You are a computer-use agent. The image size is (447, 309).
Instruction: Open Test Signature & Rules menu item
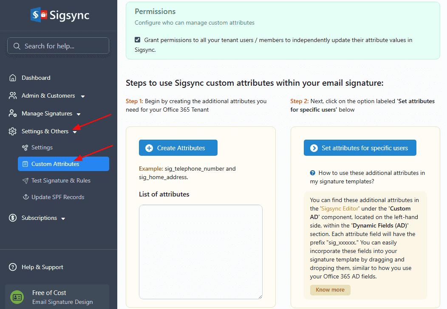[61, 180]
